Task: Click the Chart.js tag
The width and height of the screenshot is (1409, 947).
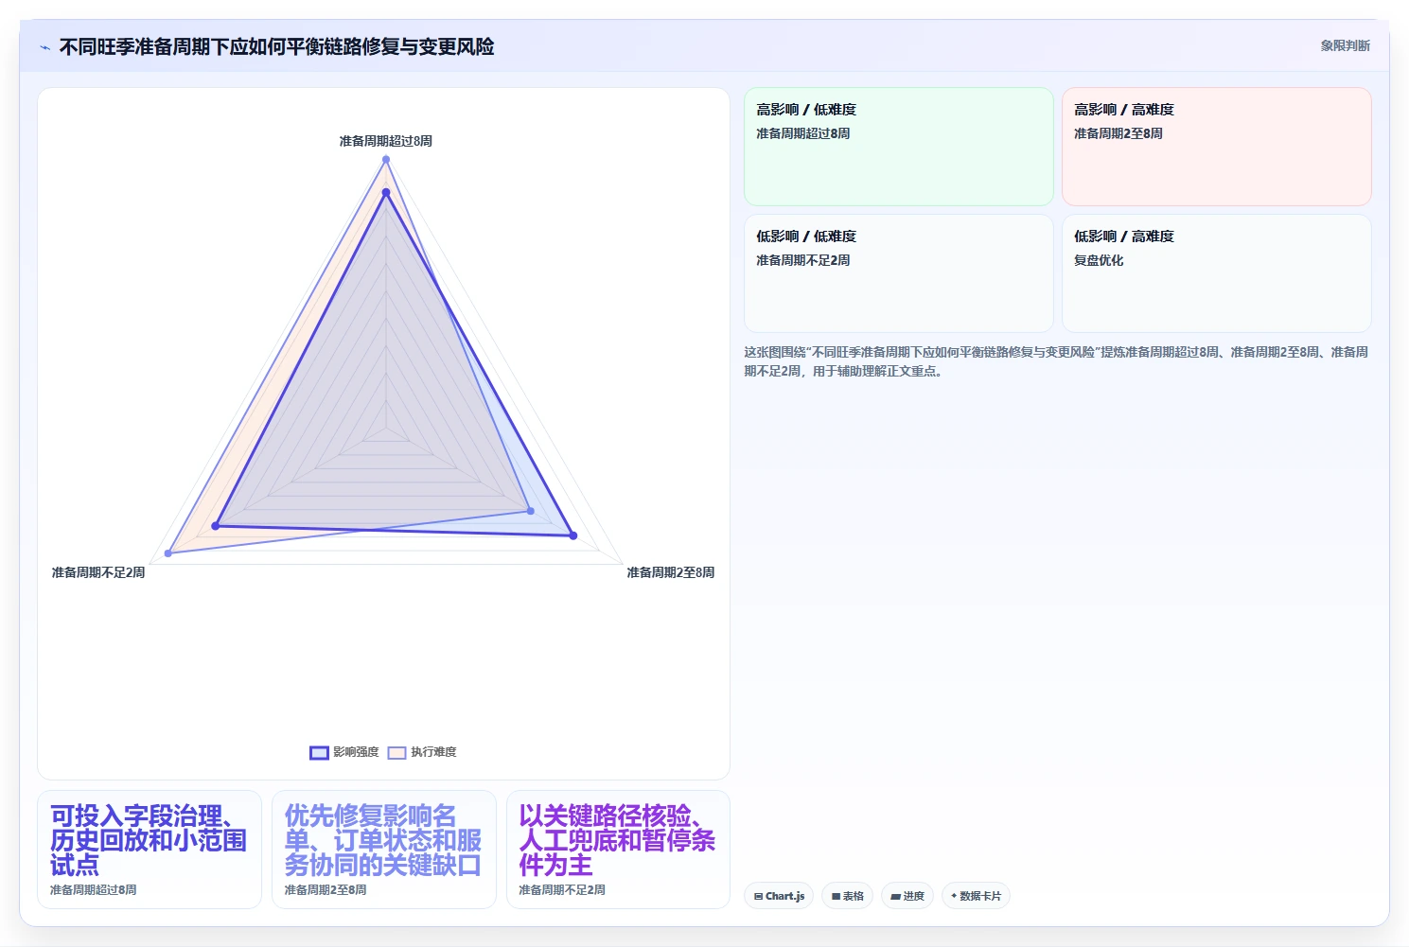Action: coord(778,896)
